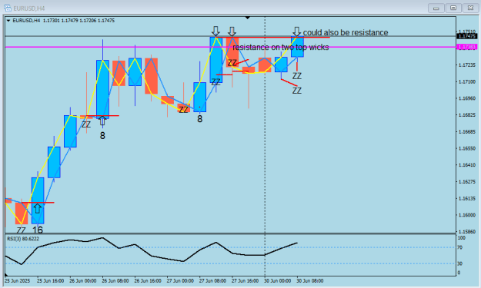
Task: Click price axis value 1.16550
Action: [467, 148]
